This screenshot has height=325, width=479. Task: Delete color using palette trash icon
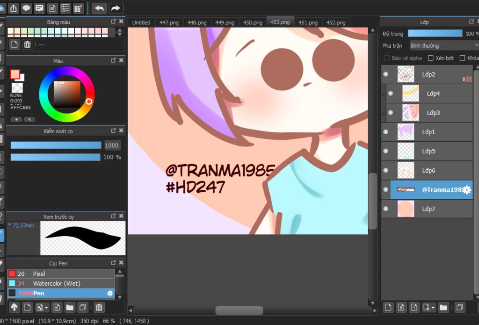[27, 44]
